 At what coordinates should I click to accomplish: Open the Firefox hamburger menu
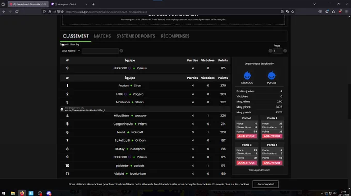pyautogui.click(x=346, y=12)
